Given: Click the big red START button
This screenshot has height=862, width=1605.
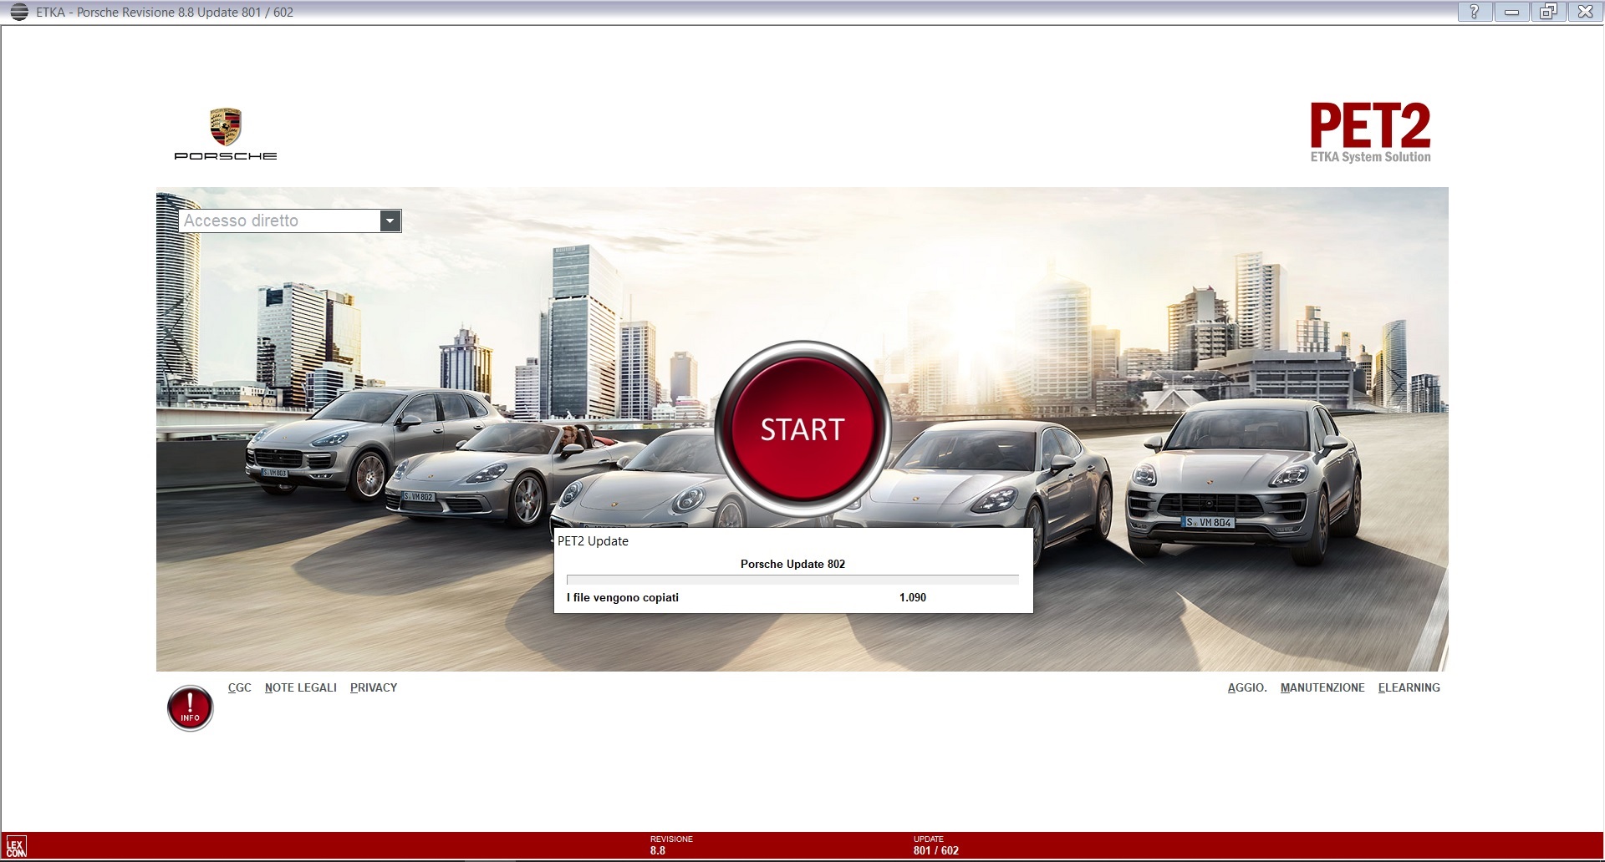Looking at the screenshot, I should pyautogui.click(x=802, y=429).
